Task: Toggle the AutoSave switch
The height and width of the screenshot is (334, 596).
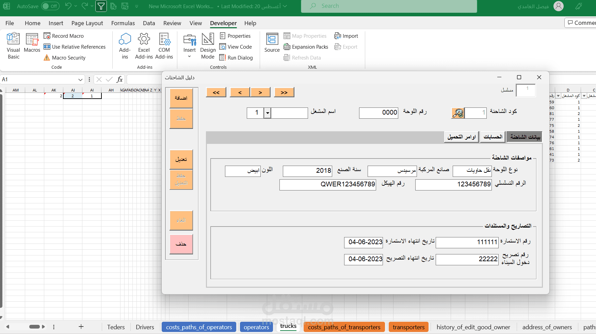Action: pyautogui.click(x=50, y=6)
